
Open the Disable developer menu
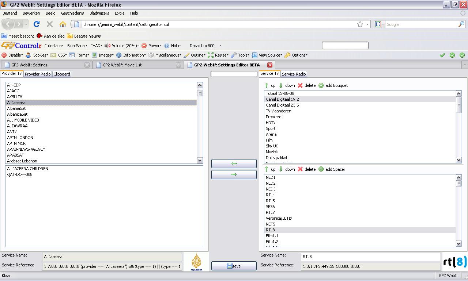pos(12,55)
